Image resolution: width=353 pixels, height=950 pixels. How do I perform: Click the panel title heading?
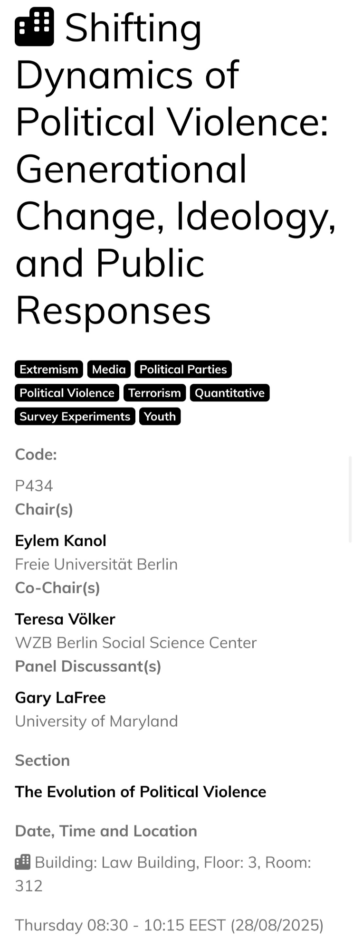tap(176, 169)
